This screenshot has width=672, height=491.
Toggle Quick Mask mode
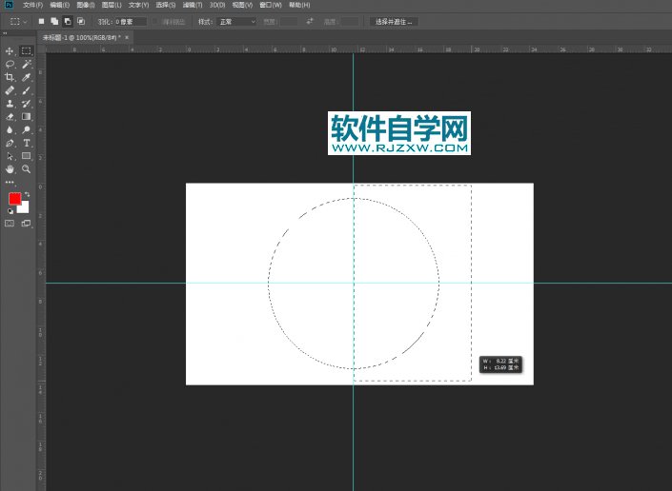10,224
